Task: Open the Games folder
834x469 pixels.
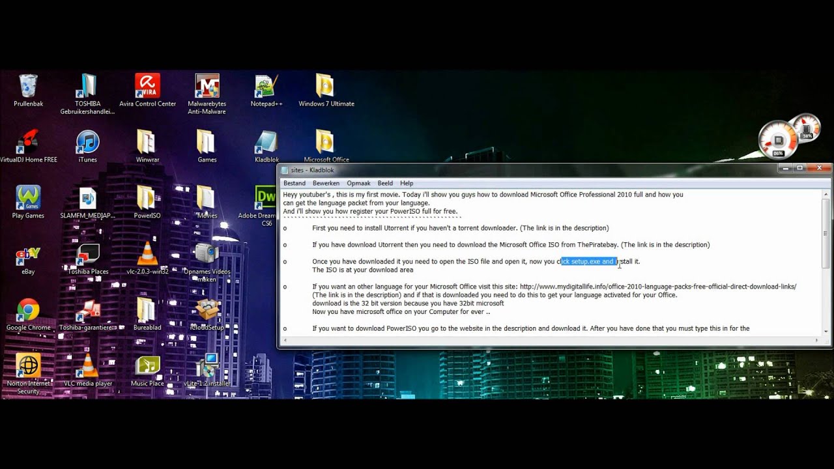Action: click(207, 147)
